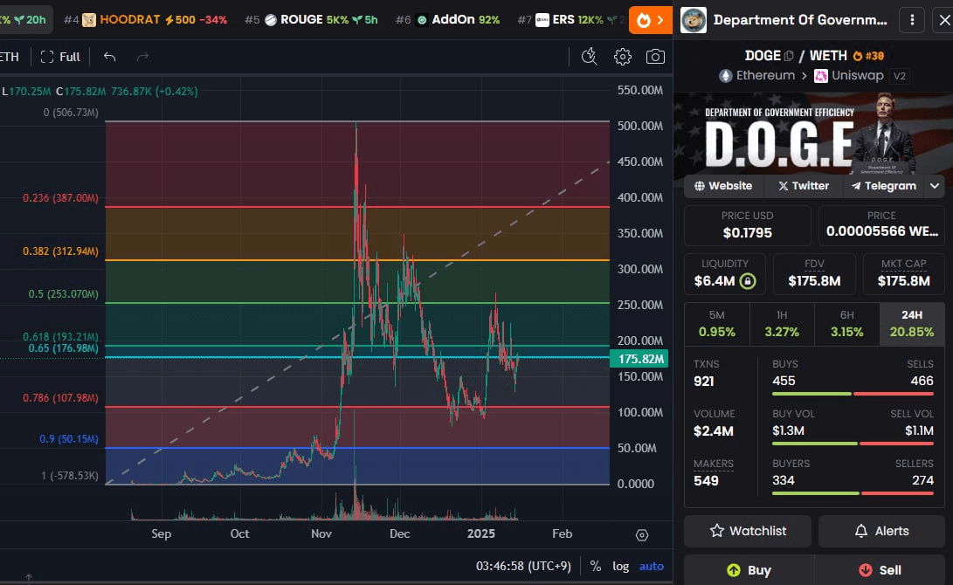Open the three-dot options menu for the token
Screen dimensions: 953x585
coord(912,20)
